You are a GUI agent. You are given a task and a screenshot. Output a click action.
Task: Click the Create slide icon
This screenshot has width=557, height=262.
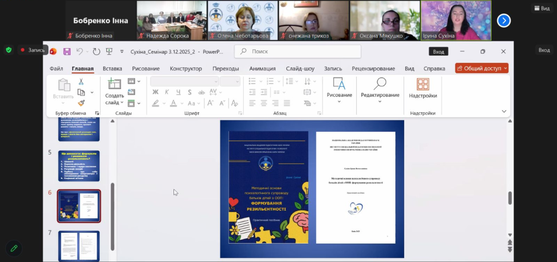click(114, 84)
